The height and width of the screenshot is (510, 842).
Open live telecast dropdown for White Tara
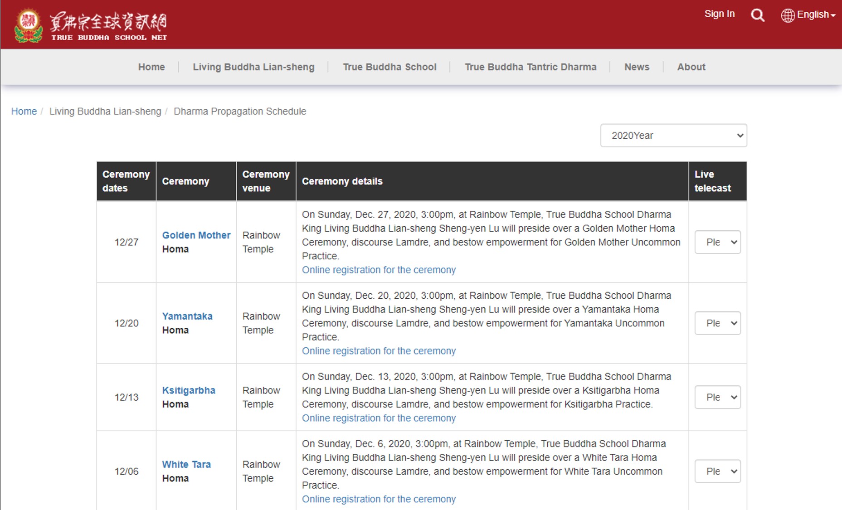(717, 471)
